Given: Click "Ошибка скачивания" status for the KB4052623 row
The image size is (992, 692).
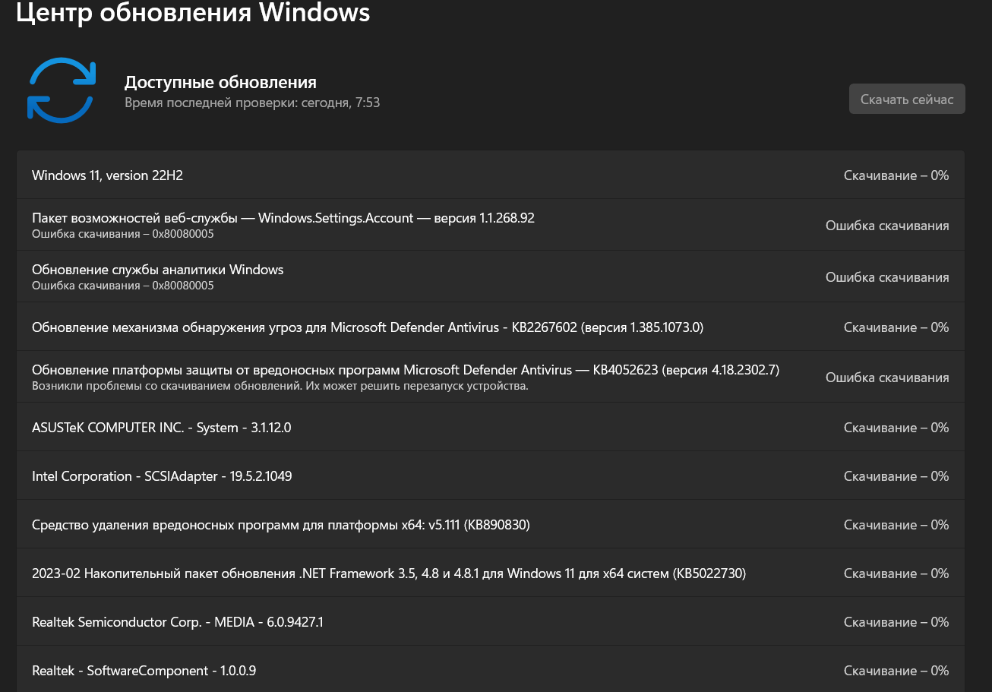Looking at the screenshot, I should coord(887,378).
